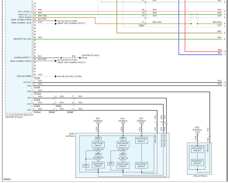Image resolution: width=228 pixels, height=183 pixels.
Task: Click connector label M14-G
Action: (37, 100)
